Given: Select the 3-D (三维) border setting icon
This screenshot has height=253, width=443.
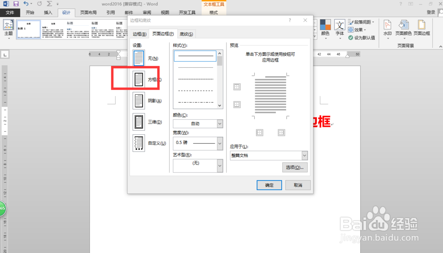Looking at the screenshot, I should [139, 122].
